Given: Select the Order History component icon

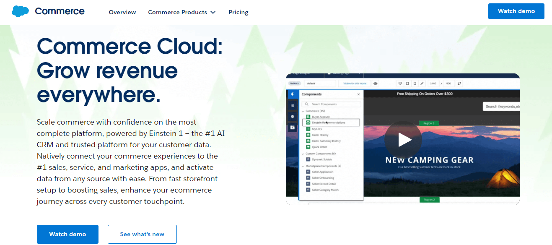Looking at the screenshot, I should [308, 135].
